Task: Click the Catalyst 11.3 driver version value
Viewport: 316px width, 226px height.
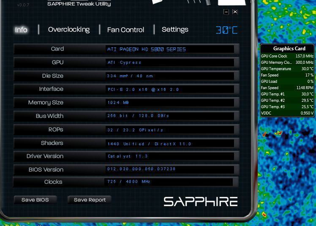Action: point(128,156)
